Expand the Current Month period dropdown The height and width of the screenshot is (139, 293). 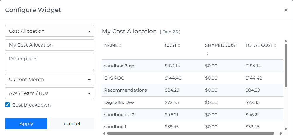[x=50, y=79]
